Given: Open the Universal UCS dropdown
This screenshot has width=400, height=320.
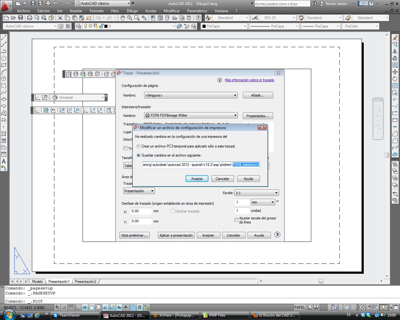Looking at the screenshot, I should pos(78,97).
